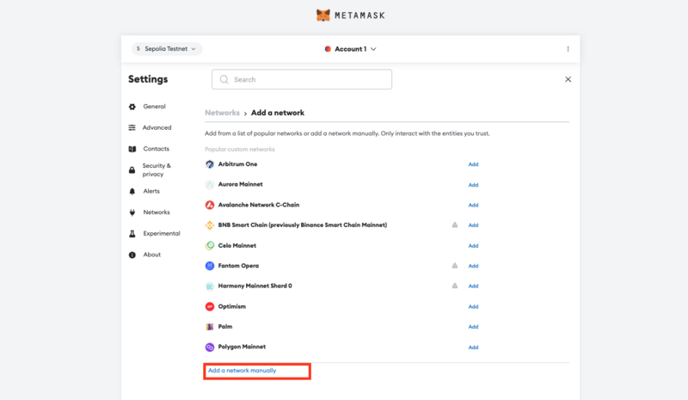
Task: Click the Avalanche red logo icon
Action: tap(210, 205)
